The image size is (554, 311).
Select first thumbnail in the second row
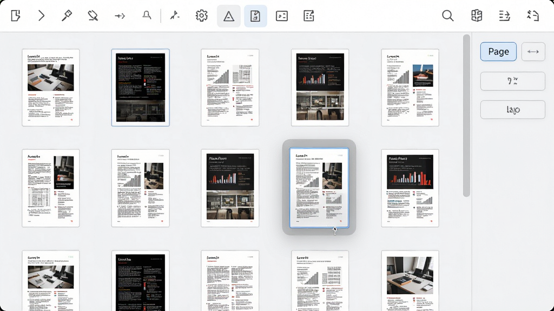point(51,188)
